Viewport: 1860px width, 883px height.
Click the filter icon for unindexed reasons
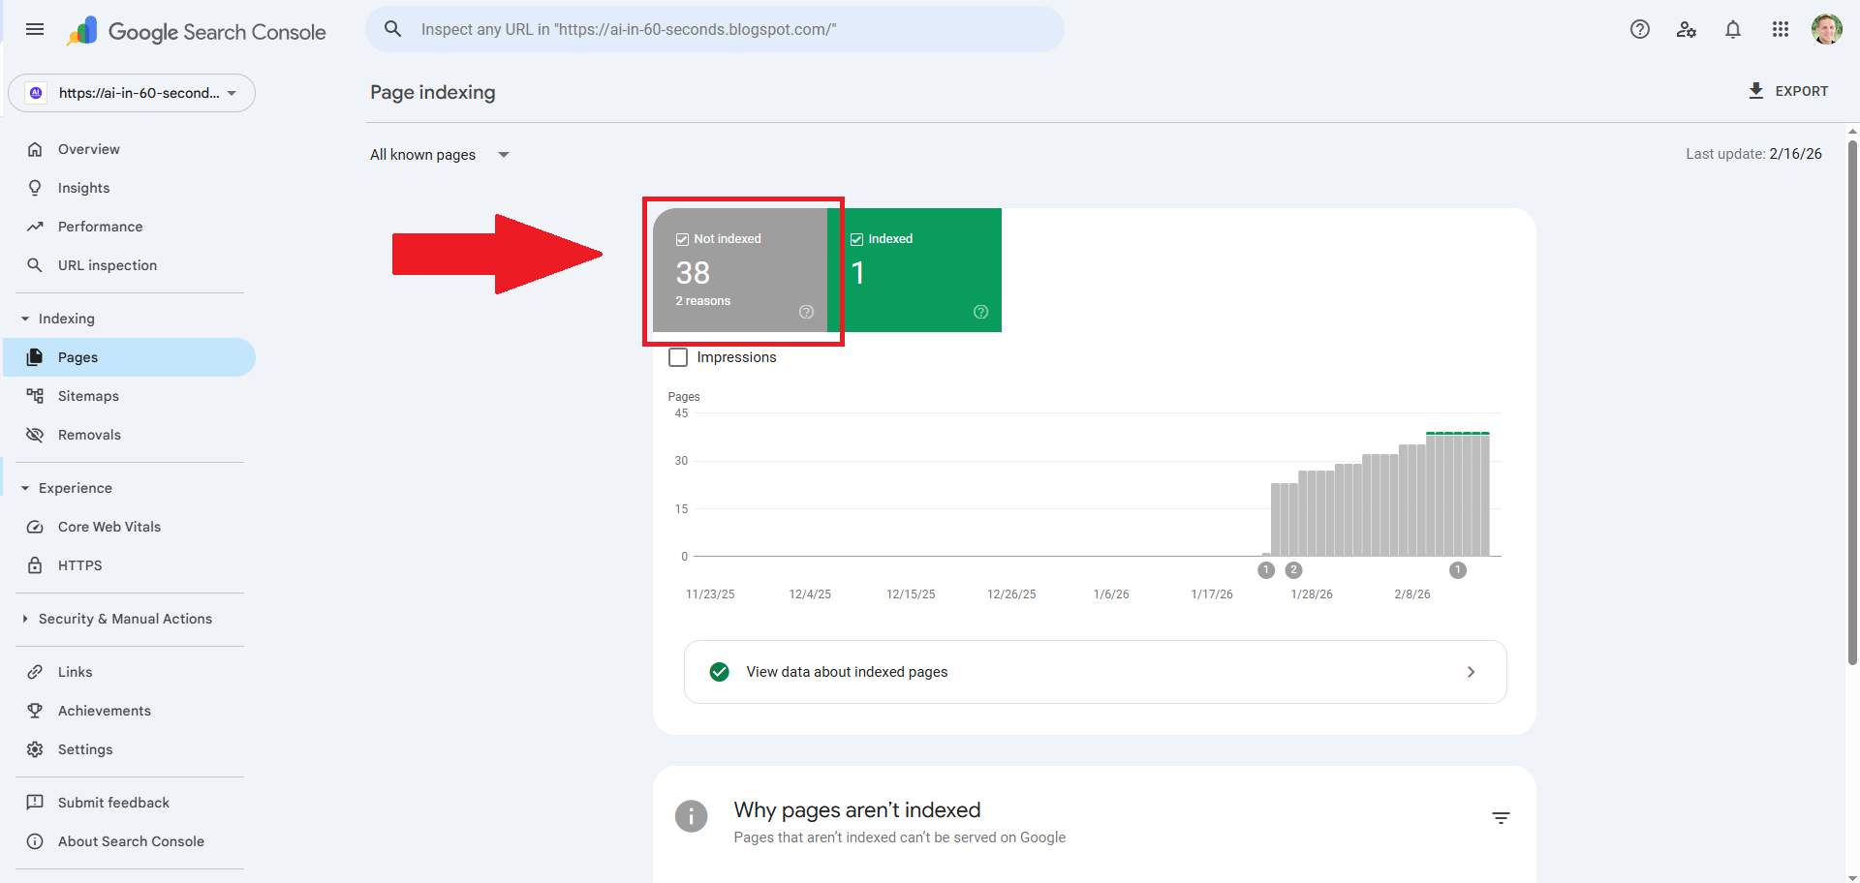tap(1501, 818)
